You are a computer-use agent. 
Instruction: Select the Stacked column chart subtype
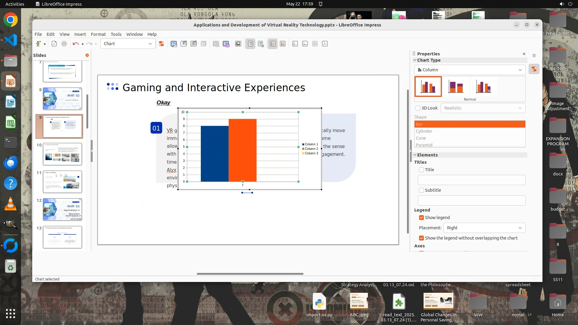tap(456, 87)
